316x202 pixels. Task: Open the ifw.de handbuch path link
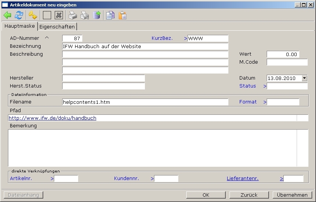52,118
